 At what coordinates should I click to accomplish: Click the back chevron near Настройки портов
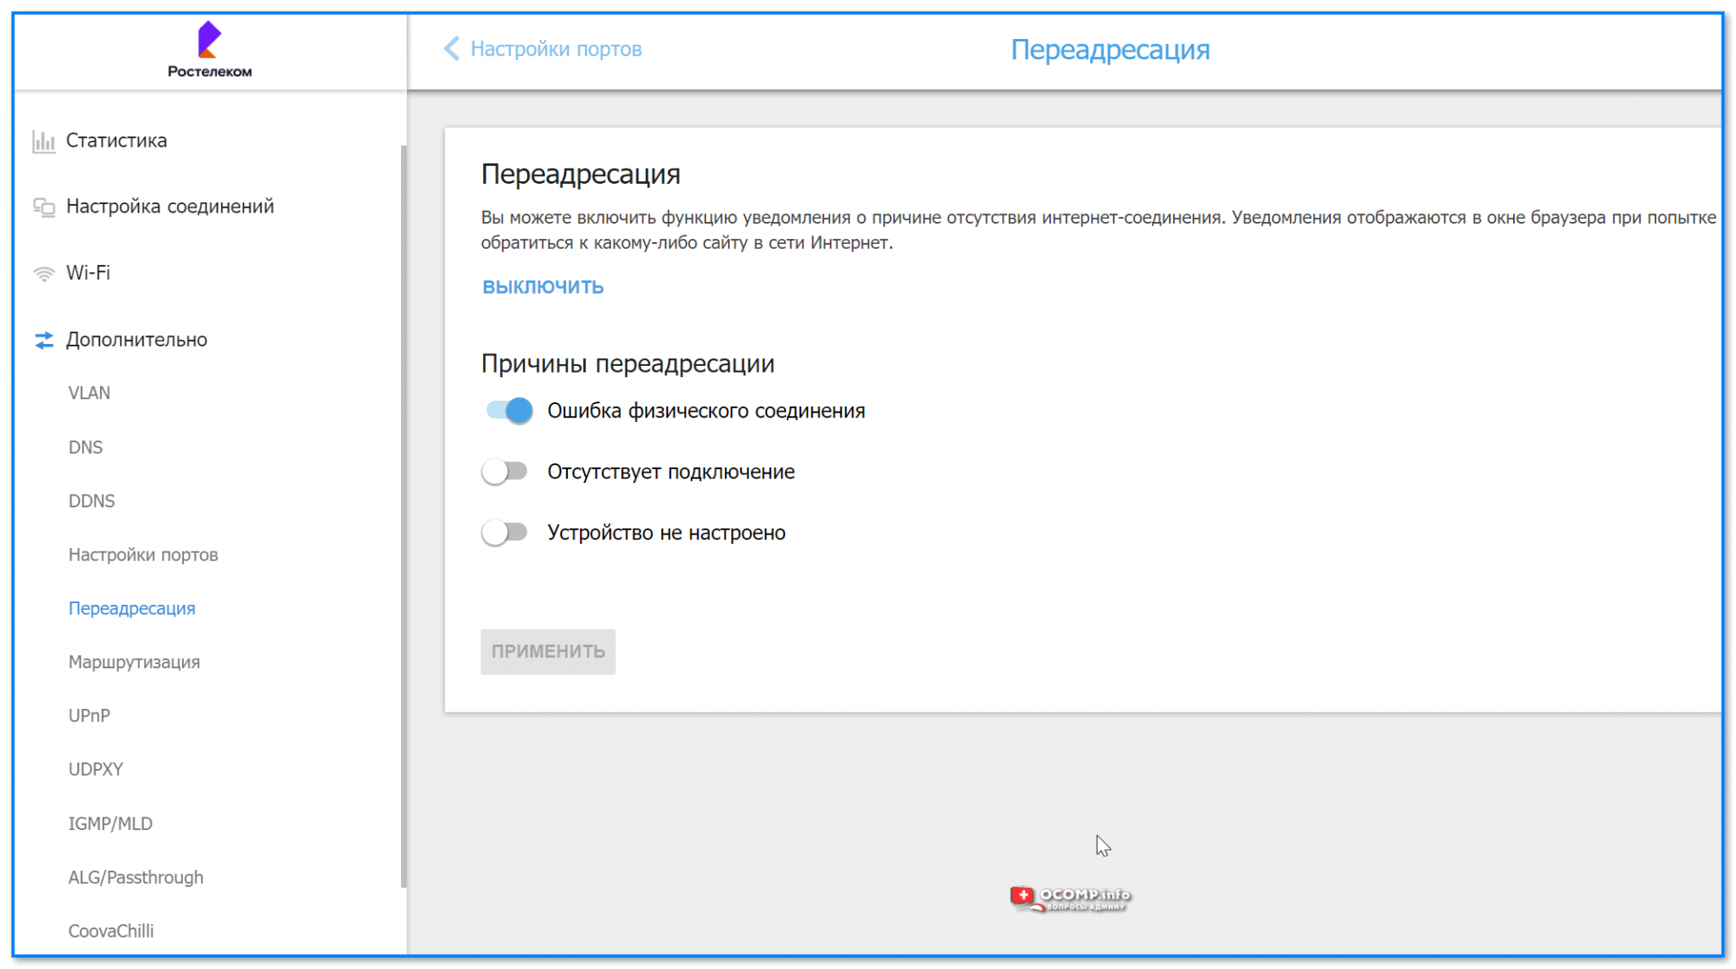pyautogui.click(x=452, y=49)
